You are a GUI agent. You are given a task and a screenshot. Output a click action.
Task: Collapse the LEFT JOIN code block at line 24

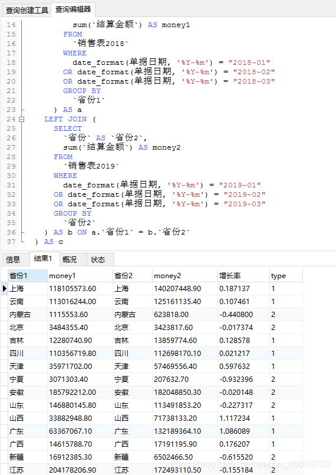tap(21, 120)
